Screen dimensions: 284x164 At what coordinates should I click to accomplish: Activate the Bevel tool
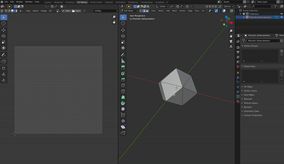point(123,79)
